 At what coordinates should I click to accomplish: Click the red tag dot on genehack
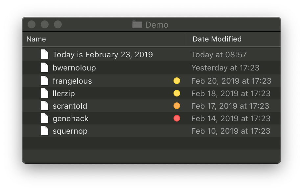[177, 118]
